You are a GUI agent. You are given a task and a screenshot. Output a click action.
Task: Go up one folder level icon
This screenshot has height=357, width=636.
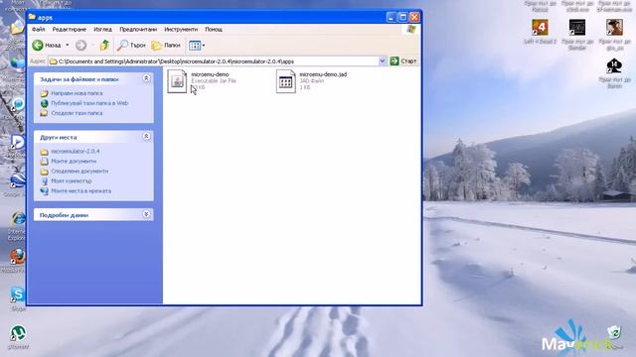[104, 45]
